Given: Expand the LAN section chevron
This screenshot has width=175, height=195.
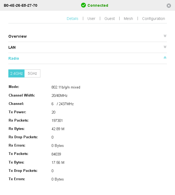Looking at the screenshot, I should pyautogui.click(x=165, y=47).
